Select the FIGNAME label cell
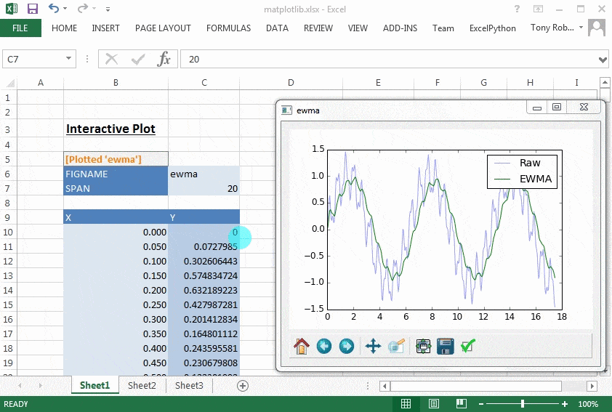The image size is (612, 412). [116, 174]
